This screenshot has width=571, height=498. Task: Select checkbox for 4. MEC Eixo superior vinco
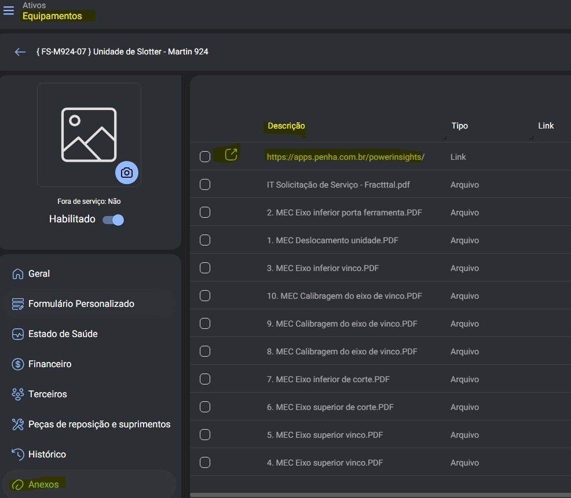205,462
